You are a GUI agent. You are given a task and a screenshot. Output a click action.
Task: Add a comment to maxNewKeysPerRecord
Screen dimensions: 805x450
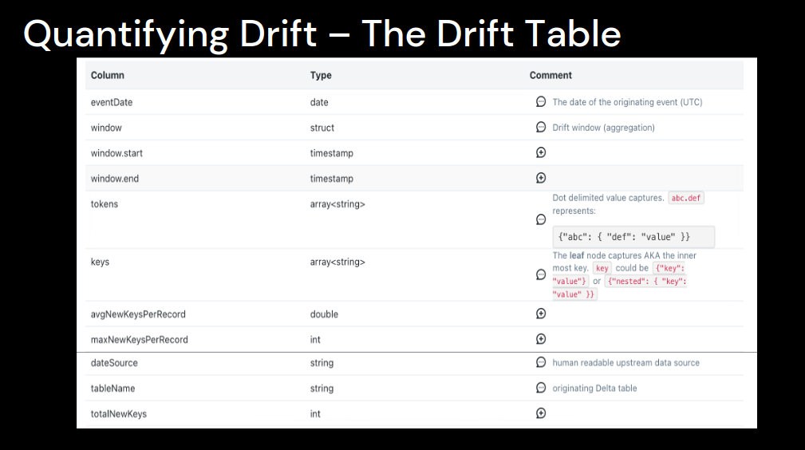click(x=541, y=339)
